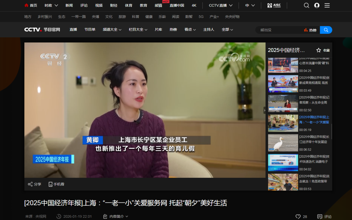Screen dimensions: 352x220
Task: Click the blue search button next to 热榜
Action: click(326, 30)
